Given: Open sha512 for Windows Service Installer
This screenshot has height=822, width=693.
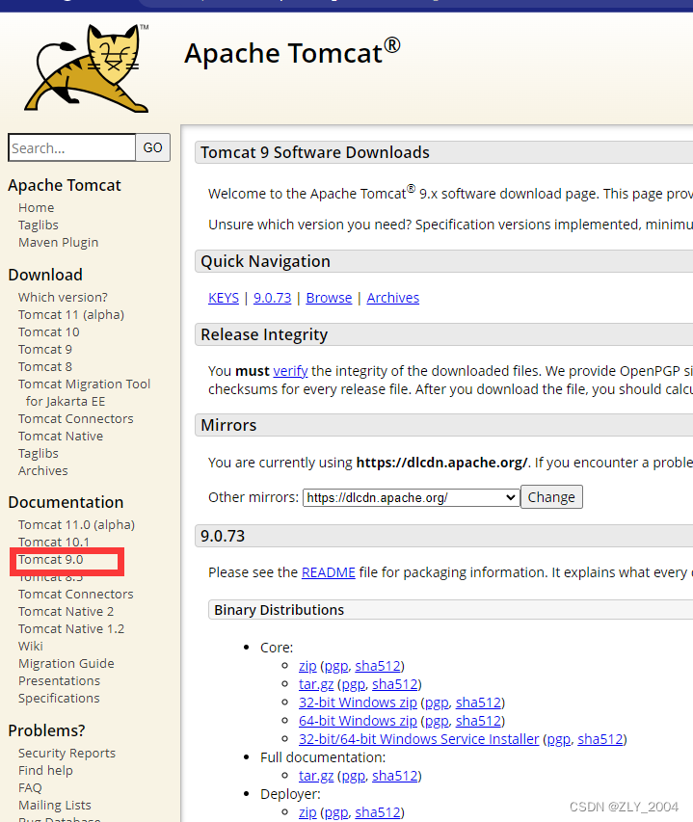Looking at the screenshot, I should pyautogui.click(x=600, y=739).
